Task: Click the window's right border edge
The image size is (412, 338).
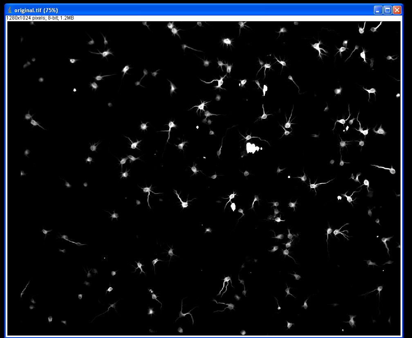Action: point(403,176)
